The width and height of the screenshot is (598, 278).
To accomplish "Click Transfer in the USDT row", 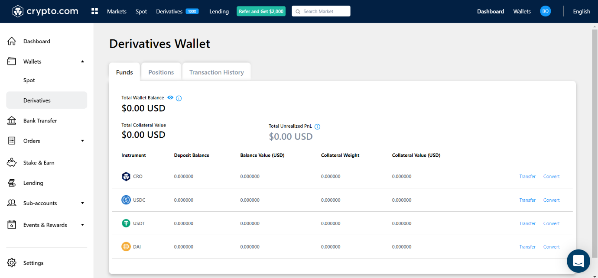I will (527, 223).
